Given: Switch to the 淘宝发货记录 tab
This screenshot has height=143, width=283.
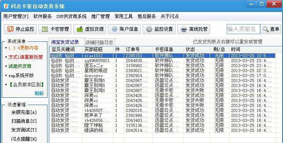Looking at the screenshot, I should (65, 42).
